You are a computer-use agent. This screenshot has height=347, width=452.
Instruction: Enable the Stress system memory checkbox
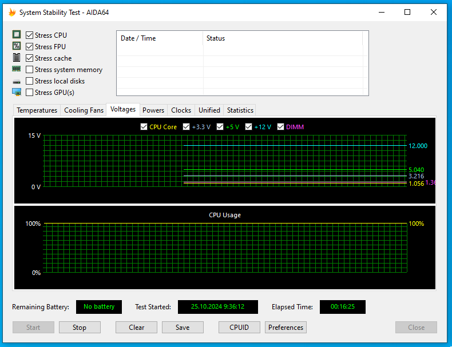point(29,69)
